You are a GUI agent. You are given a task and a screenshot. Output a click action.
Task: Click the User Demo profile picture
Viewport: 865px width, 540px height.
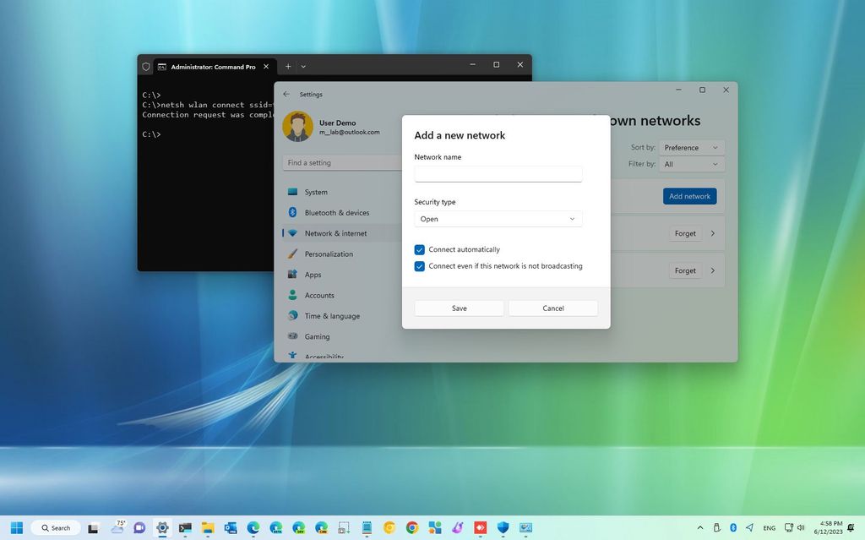click(297, 125)
